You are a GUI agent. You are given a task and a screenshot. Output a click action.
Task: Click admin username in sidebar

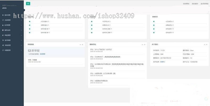[x=4, y=8]
